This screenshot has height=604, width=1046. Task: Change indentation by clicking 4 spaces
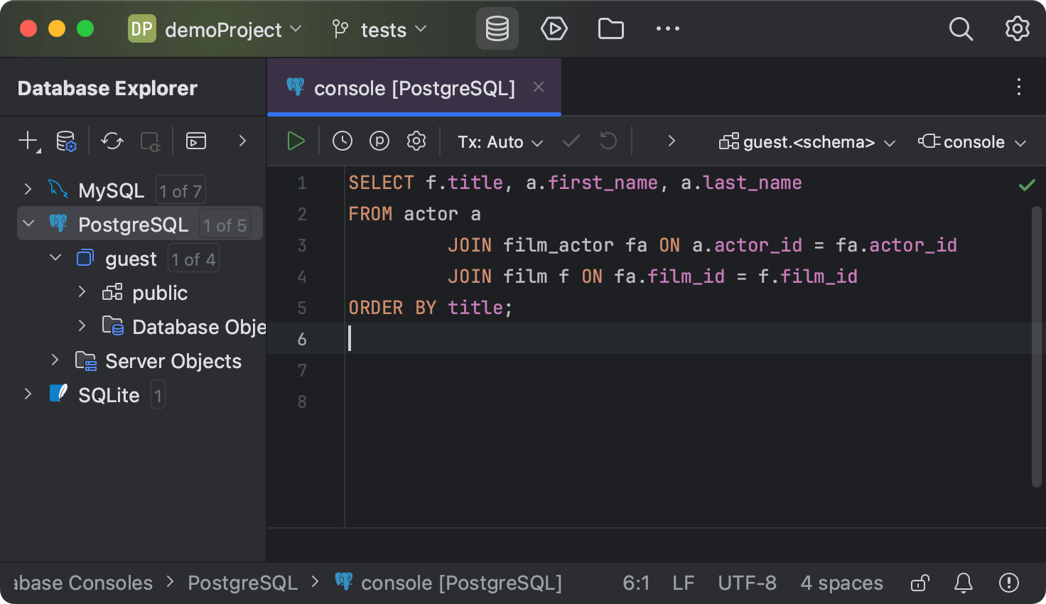[x=841, y=583]
